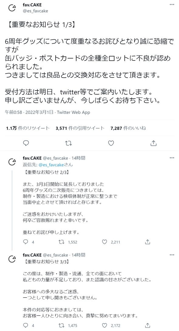
Task: Open the 午前0:58 2022年3月1日 timestamp
Action: click(x=29, y=112)
